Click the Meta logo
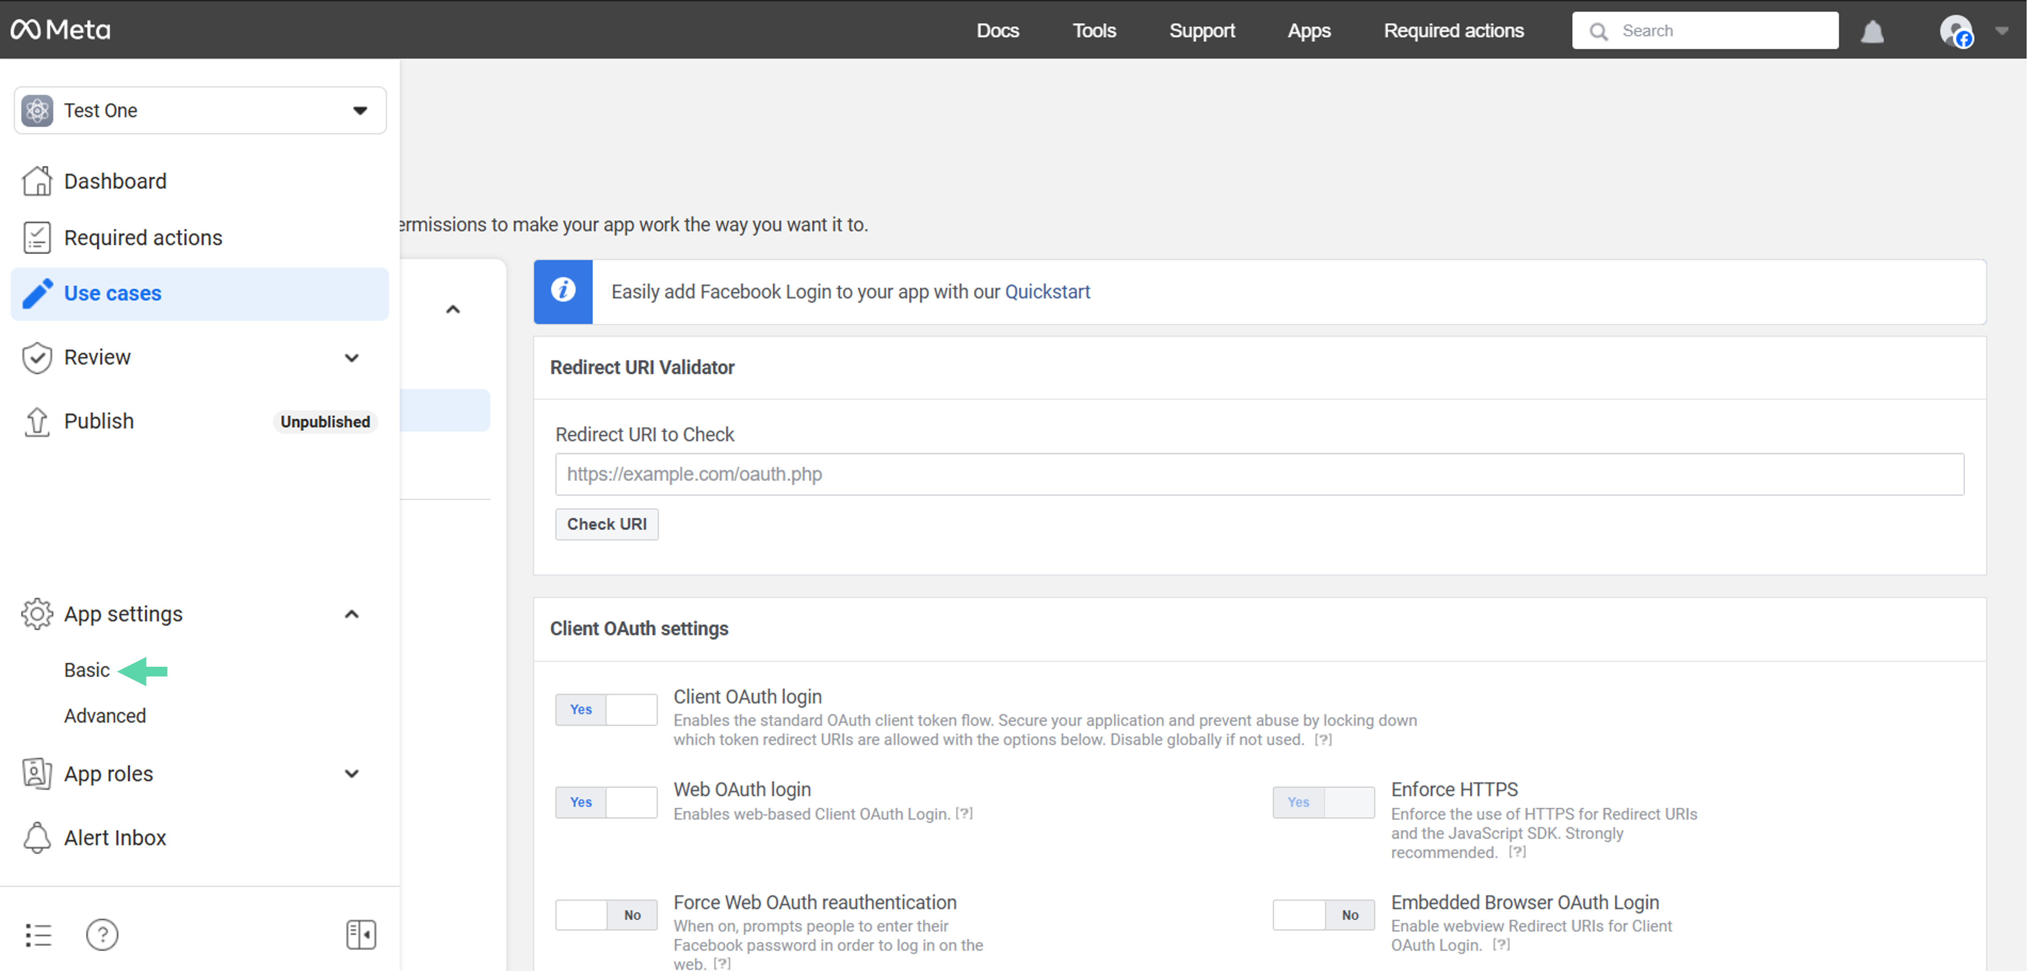This screenshot has width=2027, height=971. tap(60, 30)
